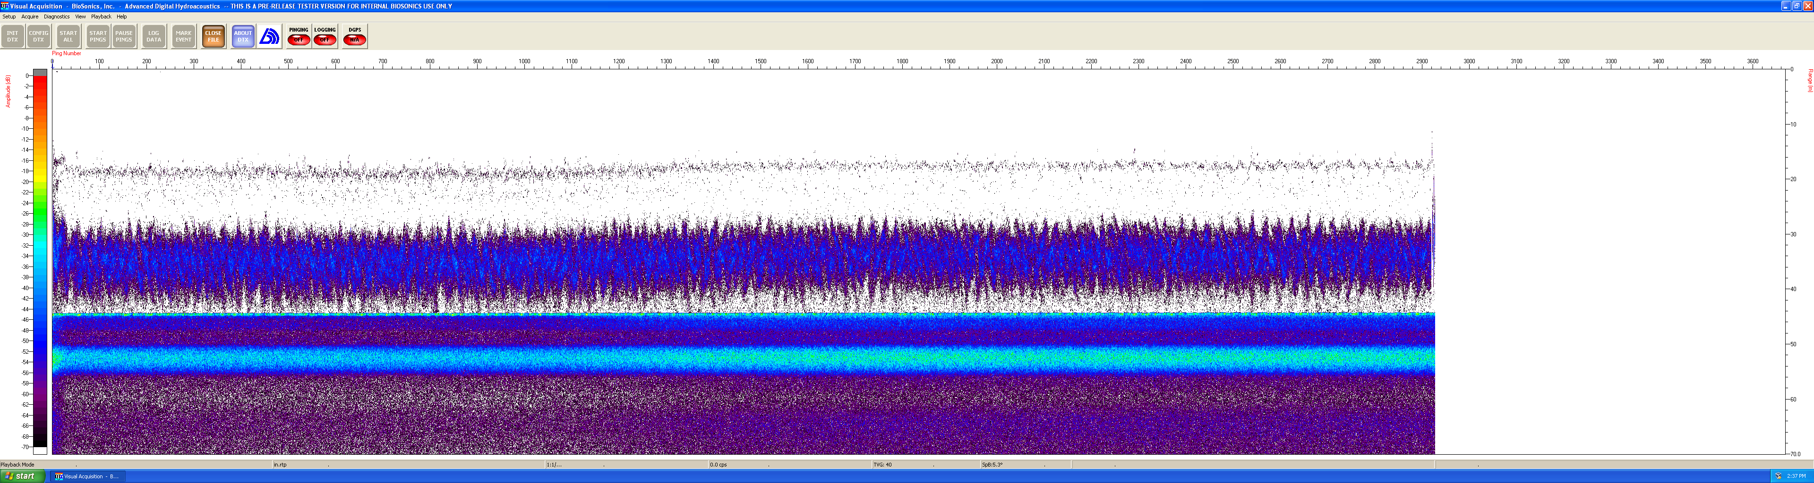
Task: Click ping number 2000 on ruler
Action: click(996, 61)
